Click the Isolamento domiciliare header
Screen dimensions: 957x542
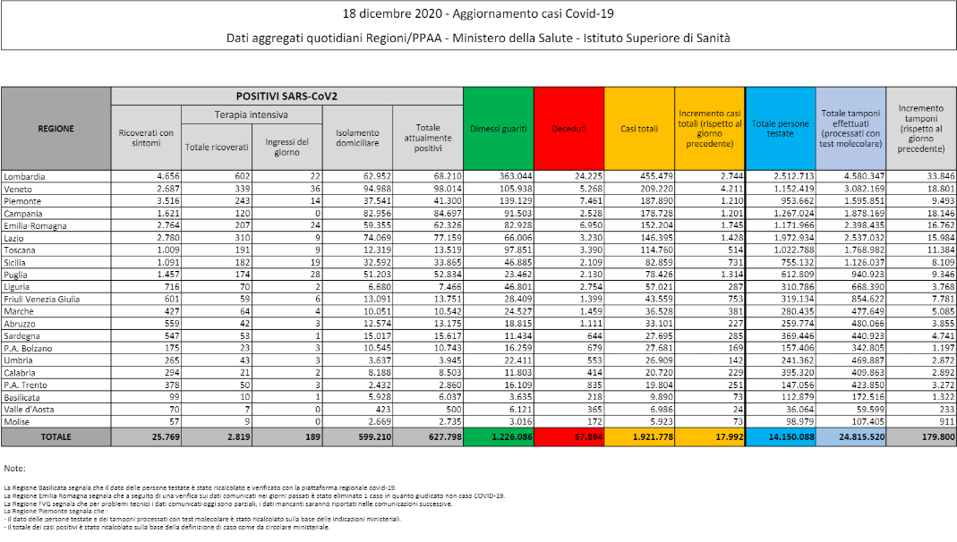[358, 138]
